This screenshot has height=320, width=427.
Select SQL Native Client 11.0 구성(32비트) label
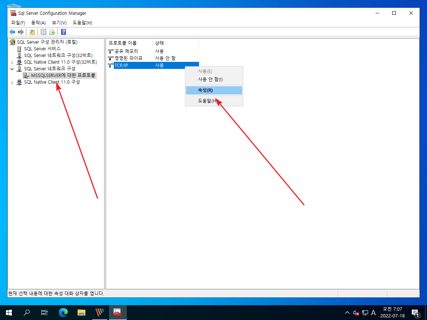[x=60, y=62]
